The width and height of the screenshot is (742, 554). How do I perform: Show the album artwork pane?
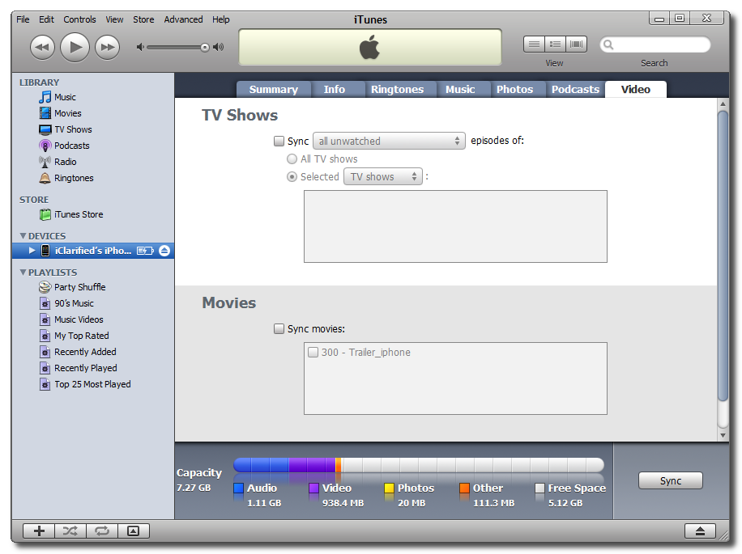[x=133, y=531]
